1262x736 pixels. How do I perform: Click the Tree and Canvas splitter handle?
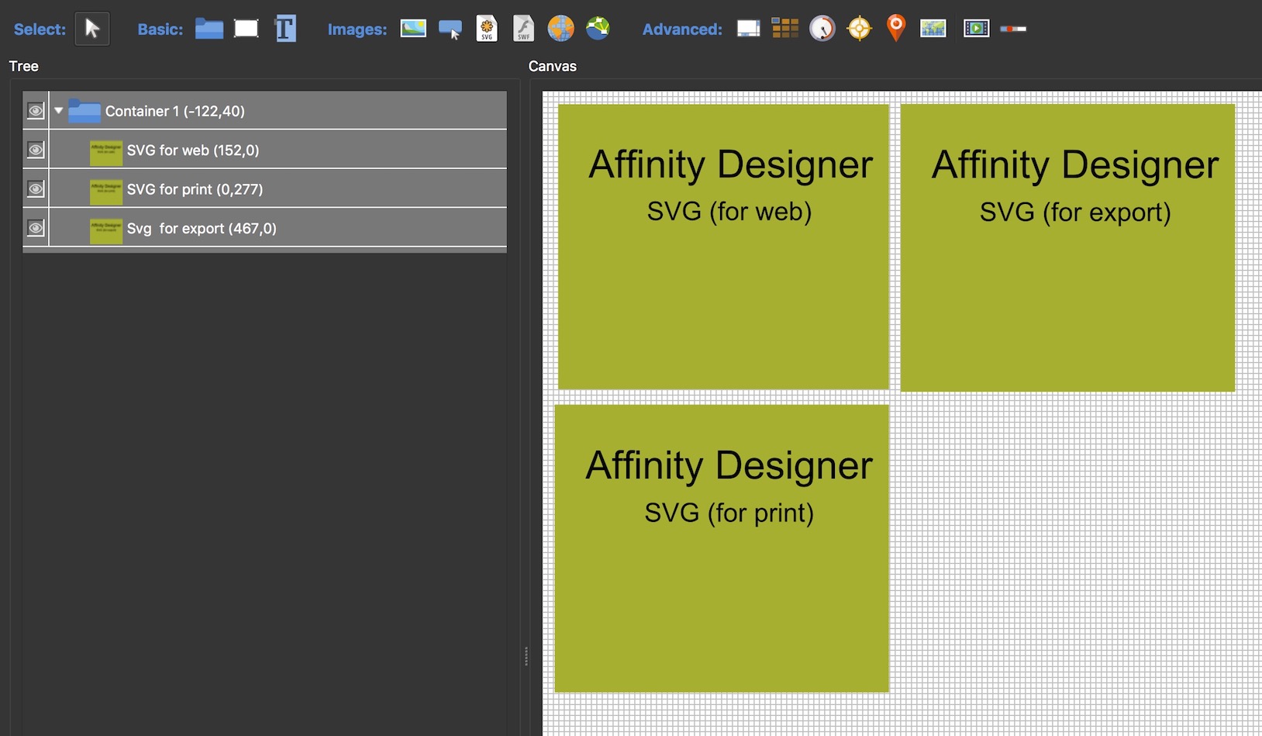(526, 656)
